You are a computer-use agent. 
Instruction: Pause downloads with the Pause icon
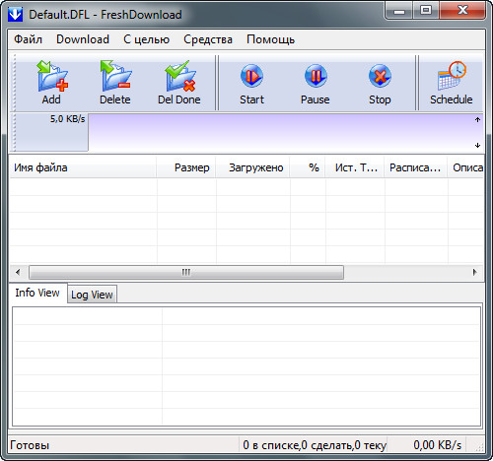click(x=316, y=76)
